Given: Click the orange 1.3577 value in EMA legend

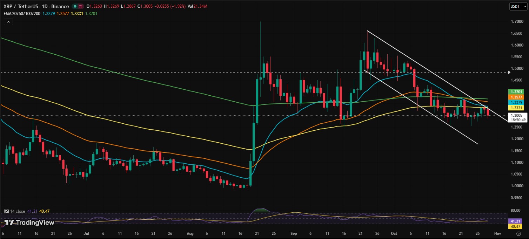Looking at the screenshot, I should coord(63,14).
